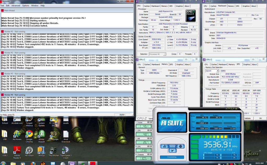Image resolution: width=267 pixels, height=165 pixels.
Task: Click the Multiplier x 15.0 value in CPU-Z
Action: click(x=156, y=42)
